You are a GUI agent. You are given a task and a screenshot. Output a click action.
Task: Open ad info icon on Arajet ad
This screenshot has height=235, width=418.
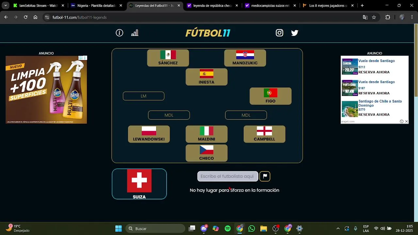(402, 121)
